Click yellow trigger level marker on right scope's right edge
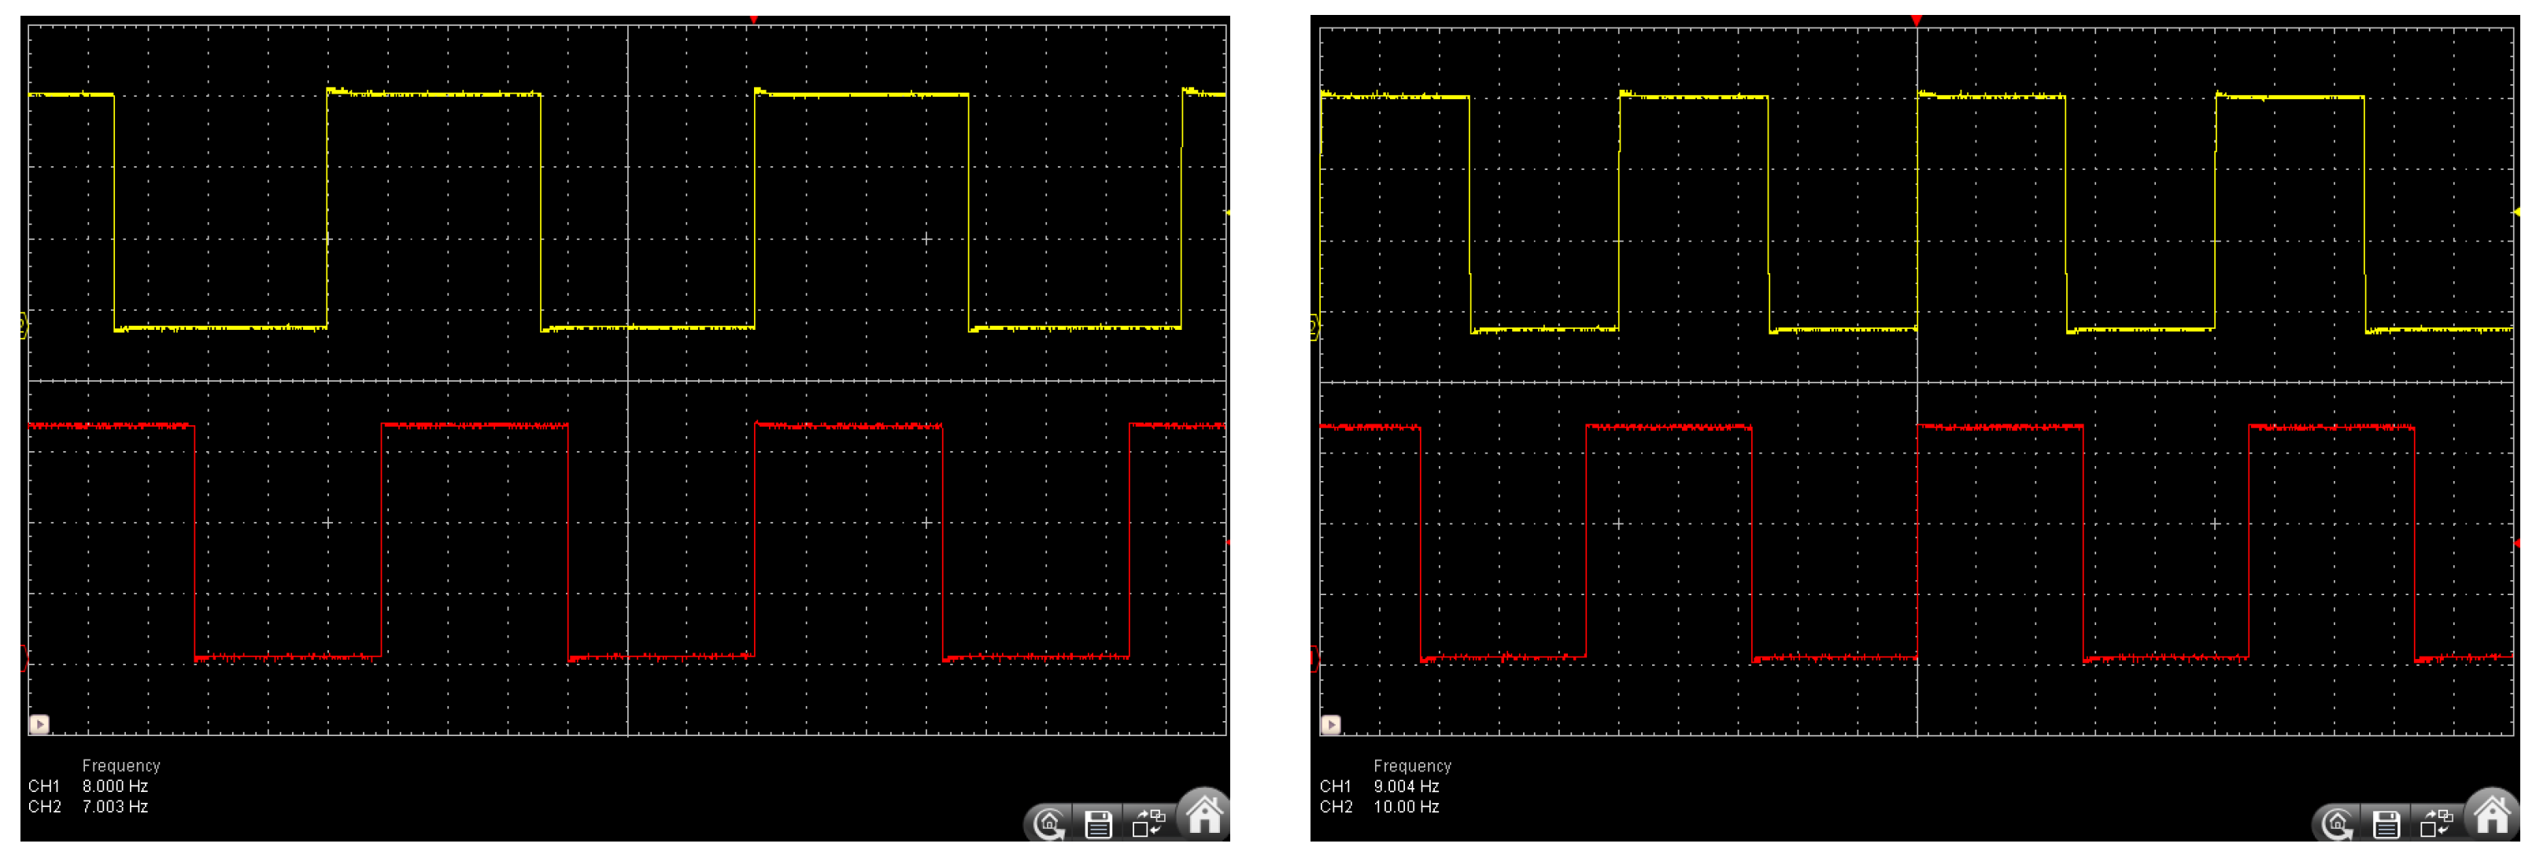This screenshot has height=862, width=2536. click(2516, 213)
